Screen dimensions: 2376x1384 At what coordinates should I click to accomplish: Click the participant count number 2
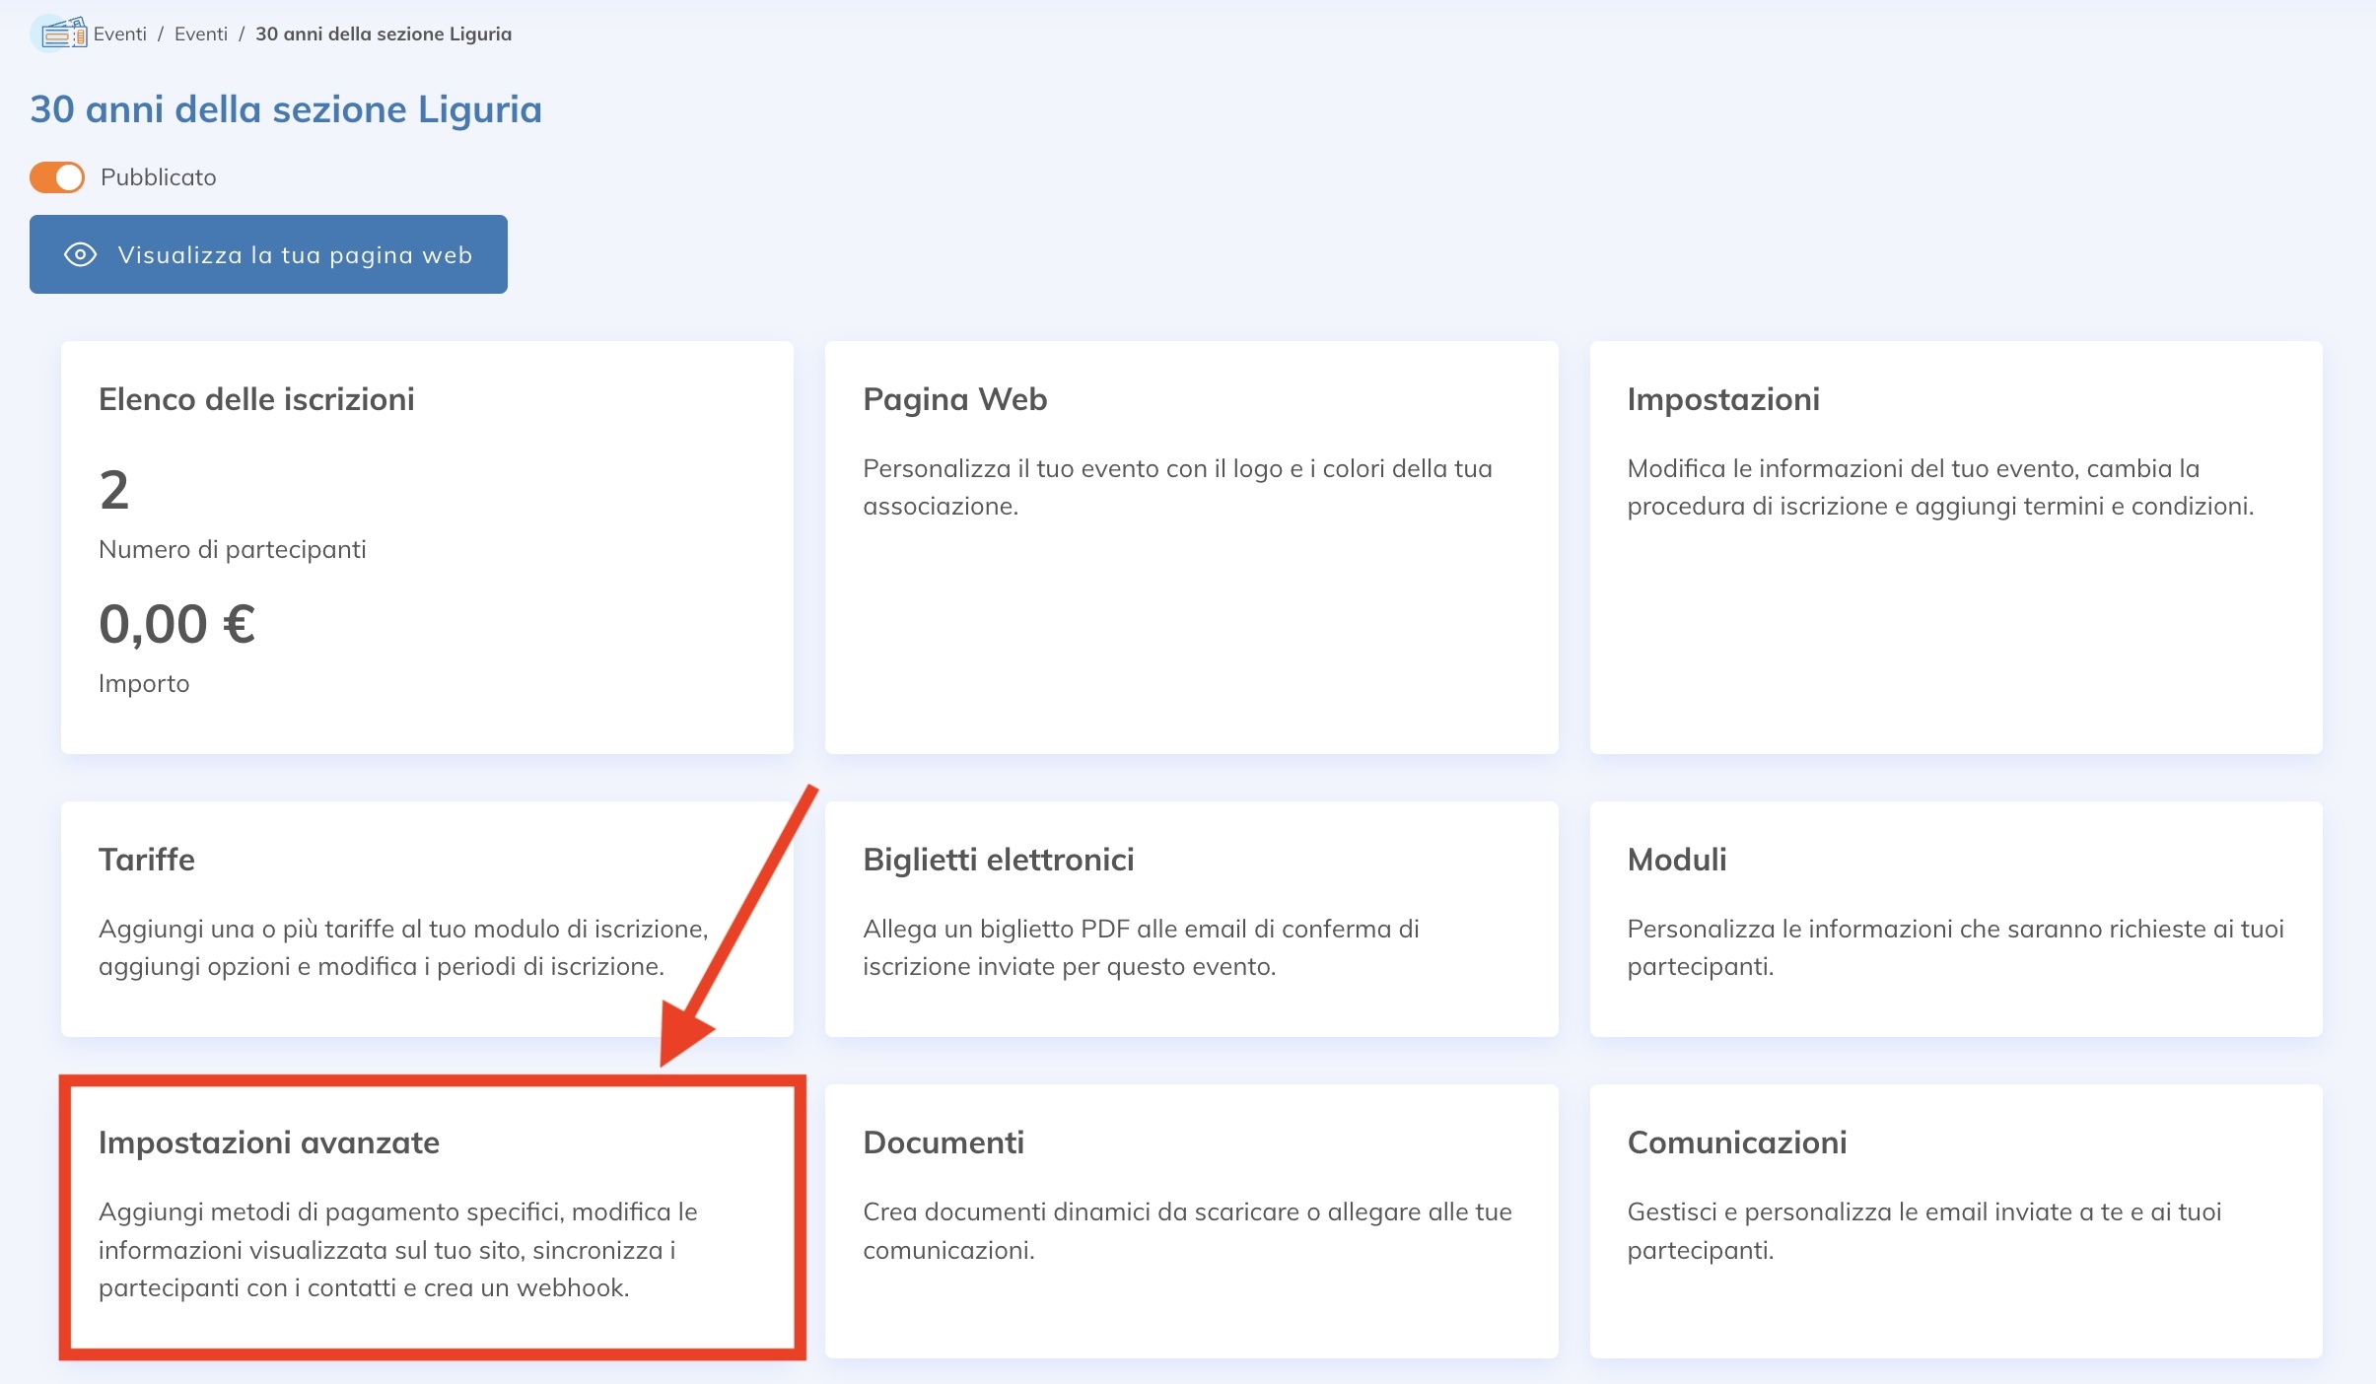pyautogui.click(x=114, y=490)
